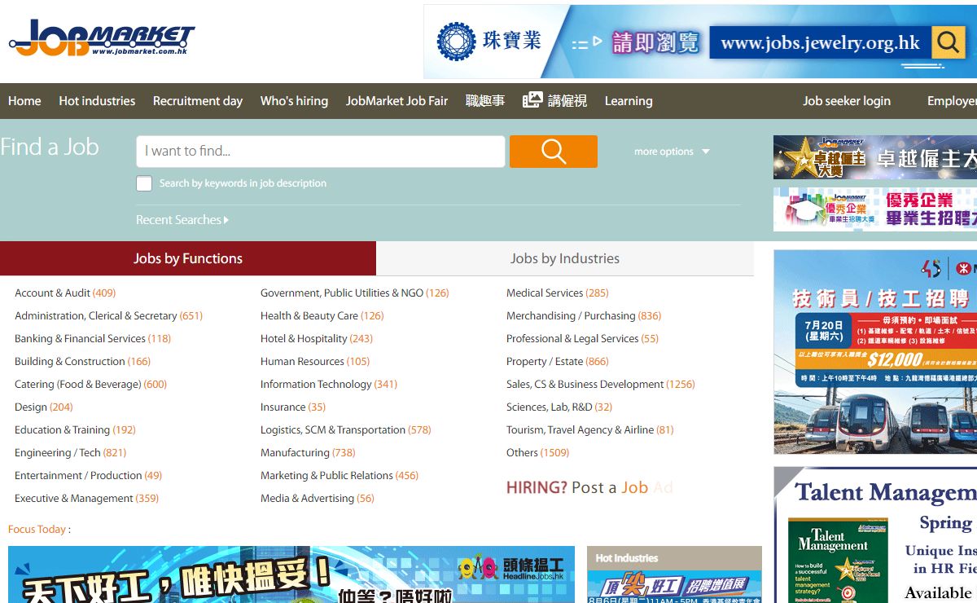Click the Employer link in the nav bar
The height and width of the screenshot is (603, 977).
tap(952, 101)
